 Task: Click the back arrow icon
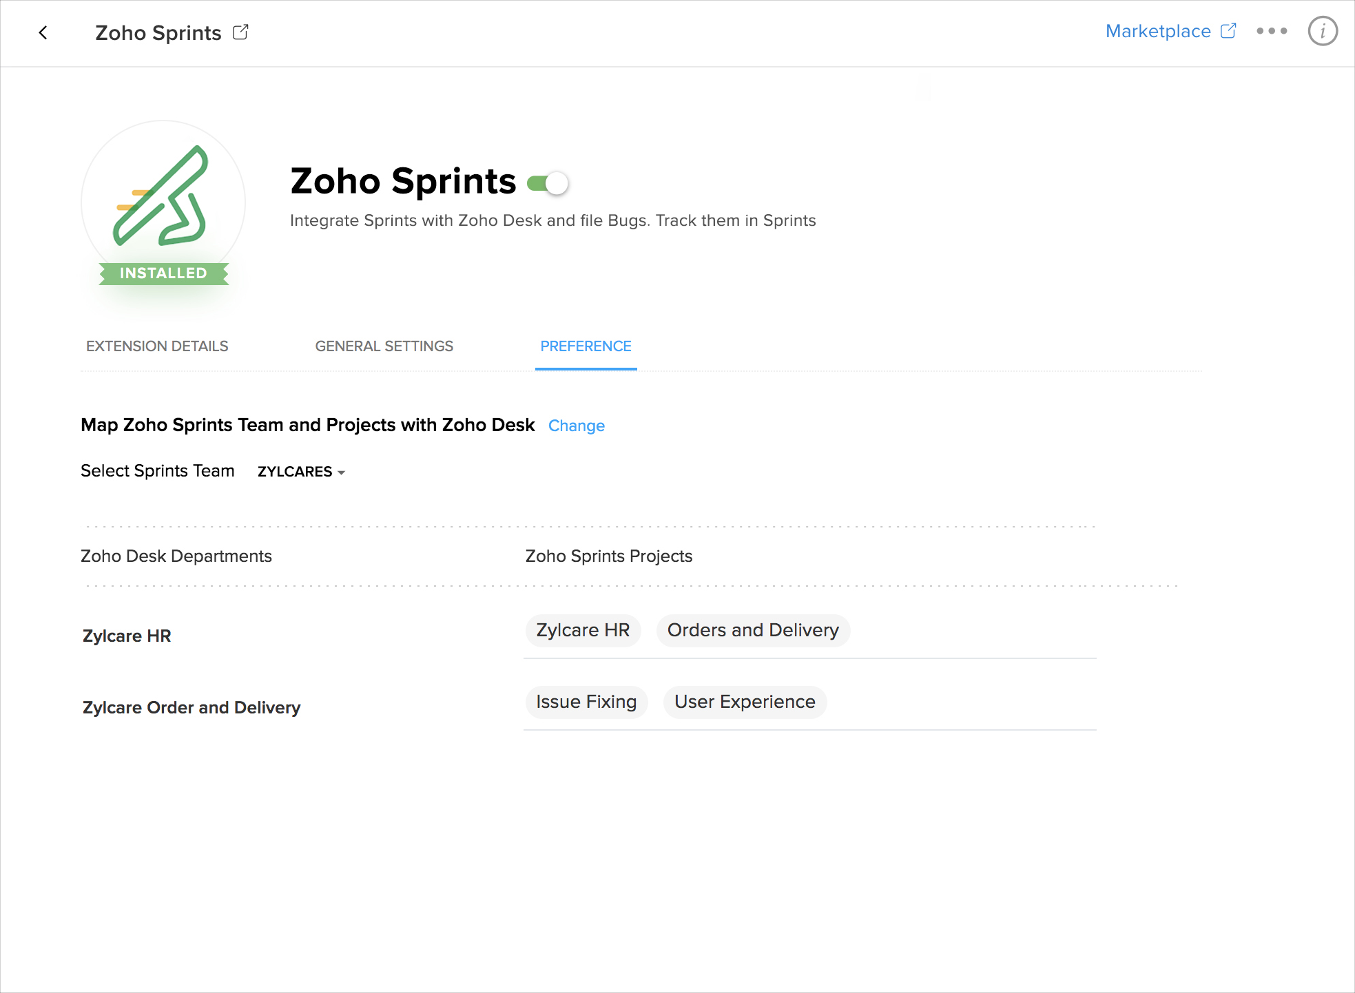[x=43, y=32]
